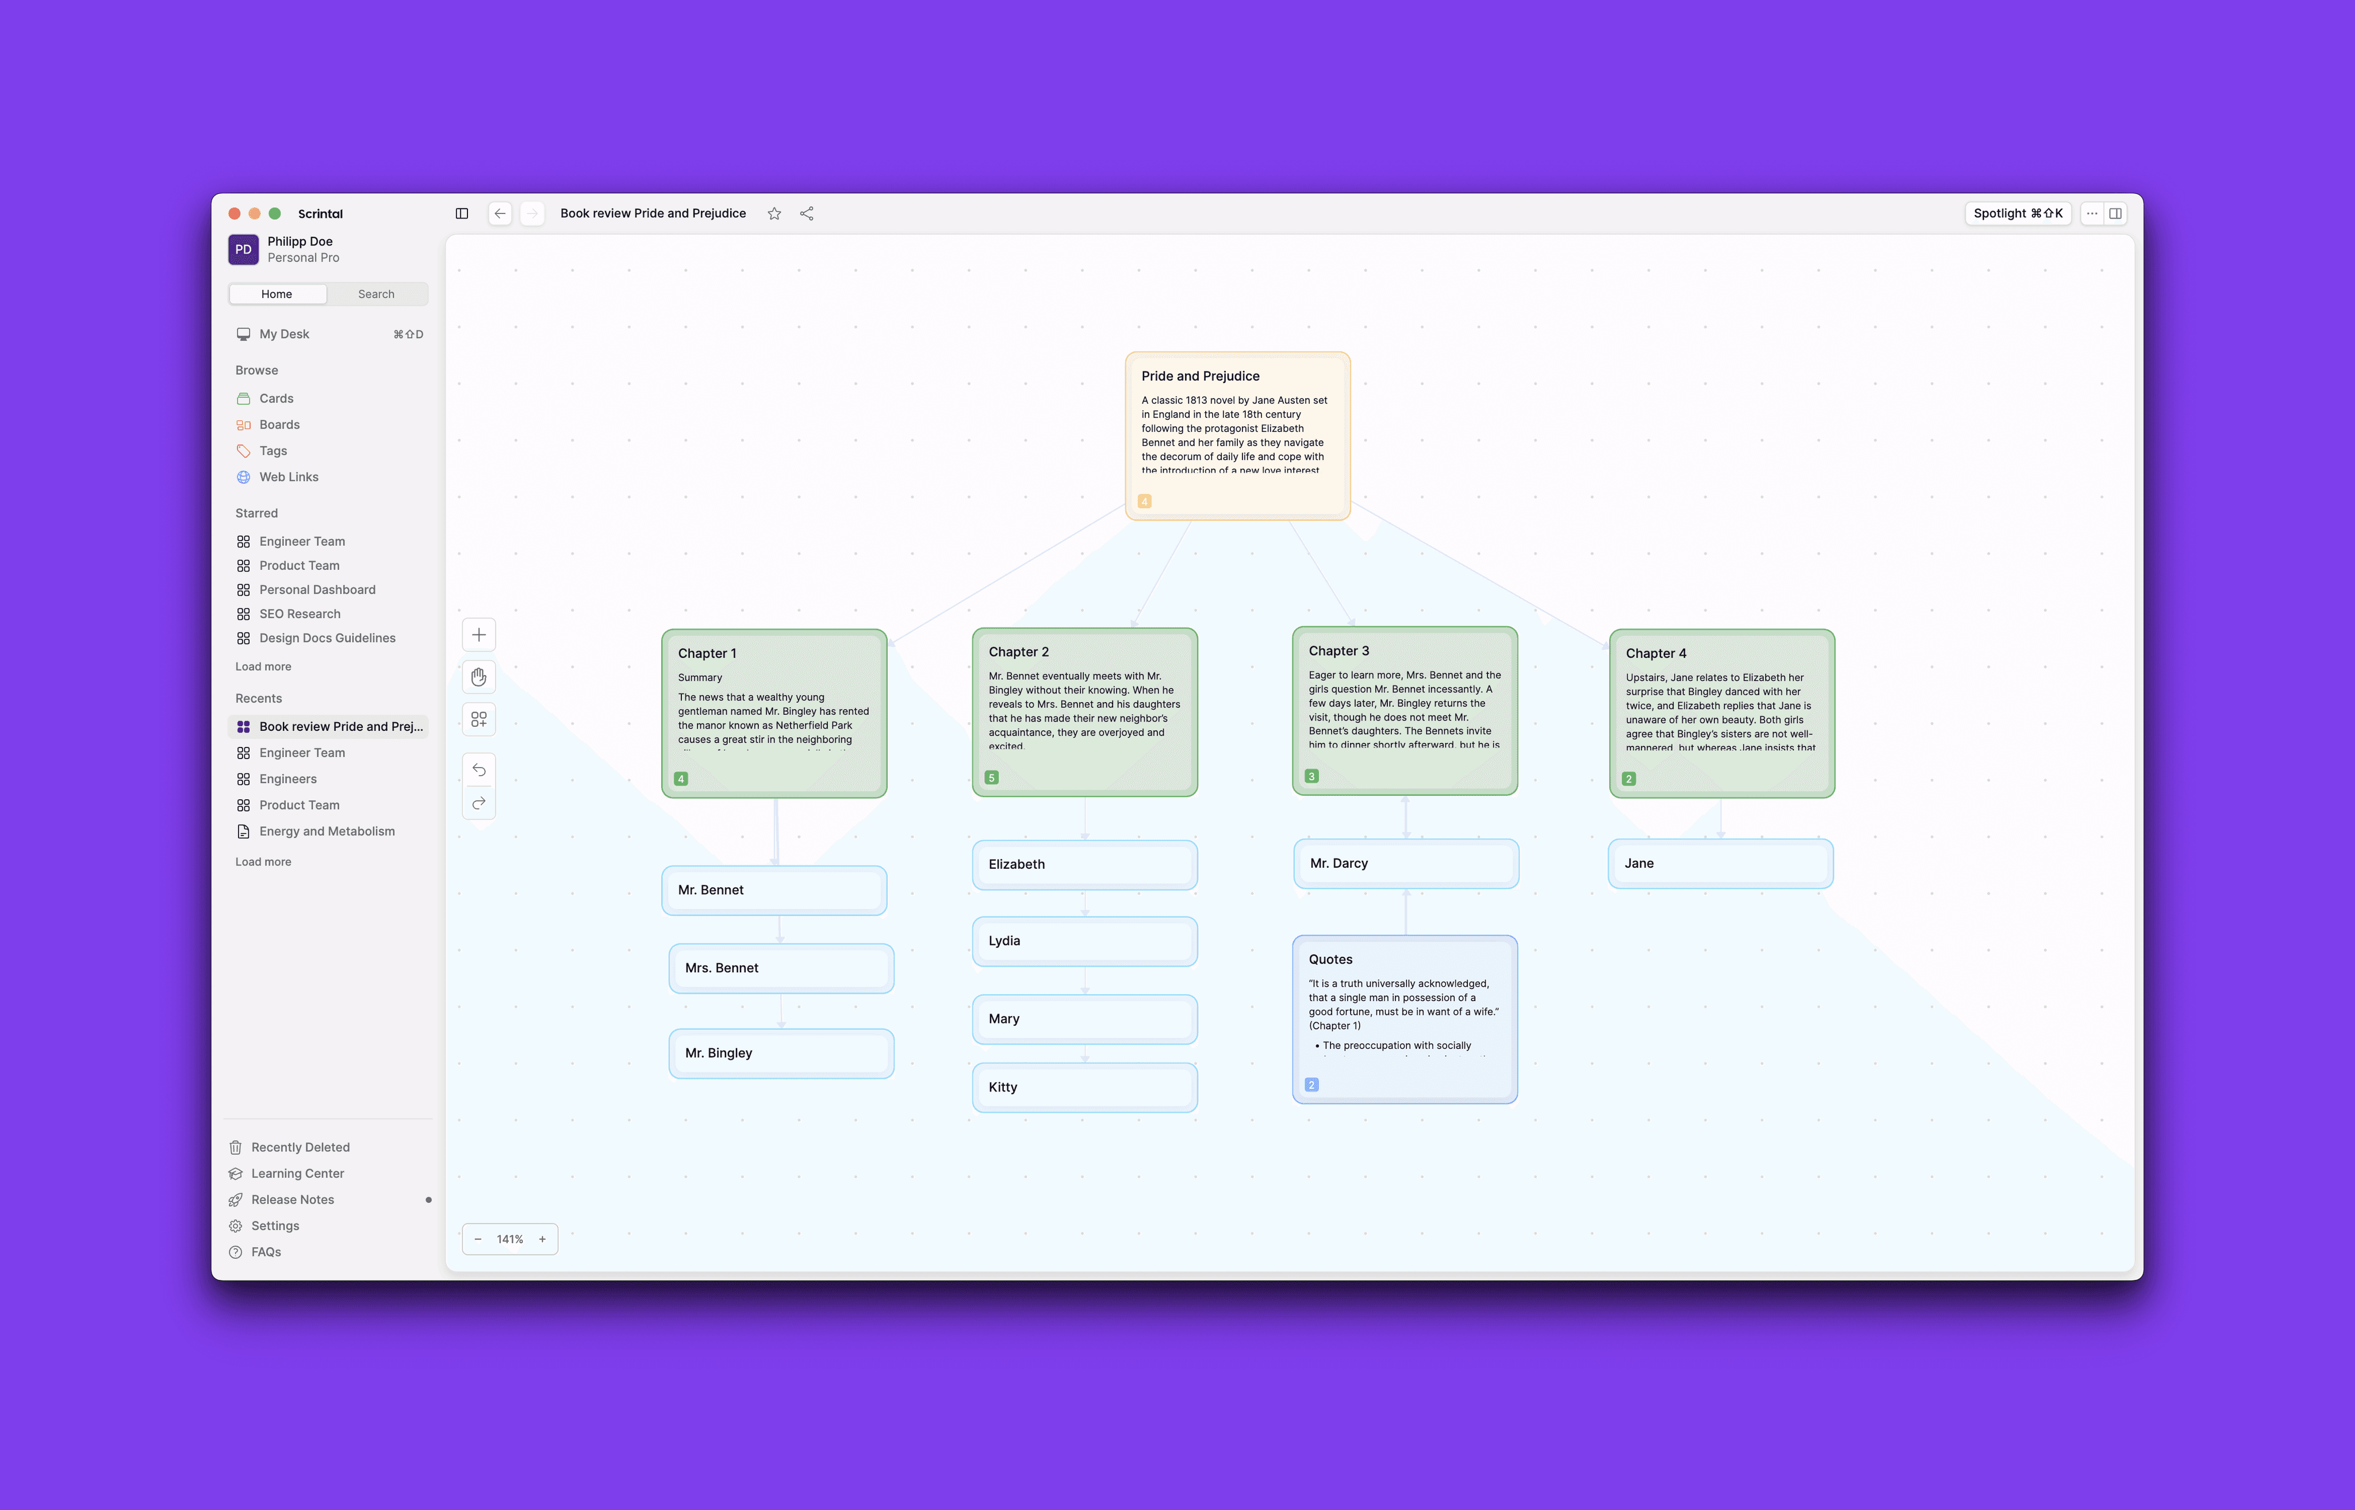Click Load more under Starred
2355x1510 pixels.
[263, 667]
